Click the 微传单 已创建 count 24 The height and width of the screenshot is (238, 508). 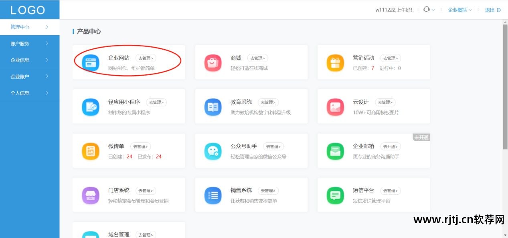(130, 156)
